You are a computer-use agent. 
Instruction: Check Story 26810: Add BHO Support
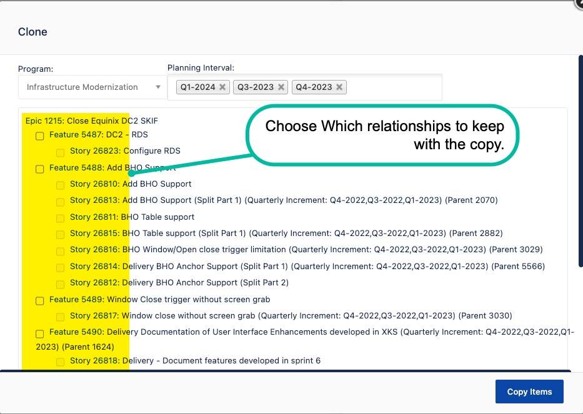pos(60,185)
